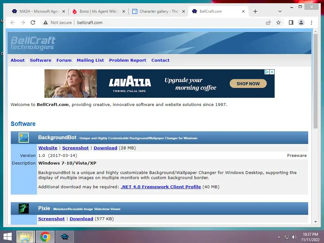
Task: Click the page scrollbar down arrow
Action: click(x=315, y=222)
